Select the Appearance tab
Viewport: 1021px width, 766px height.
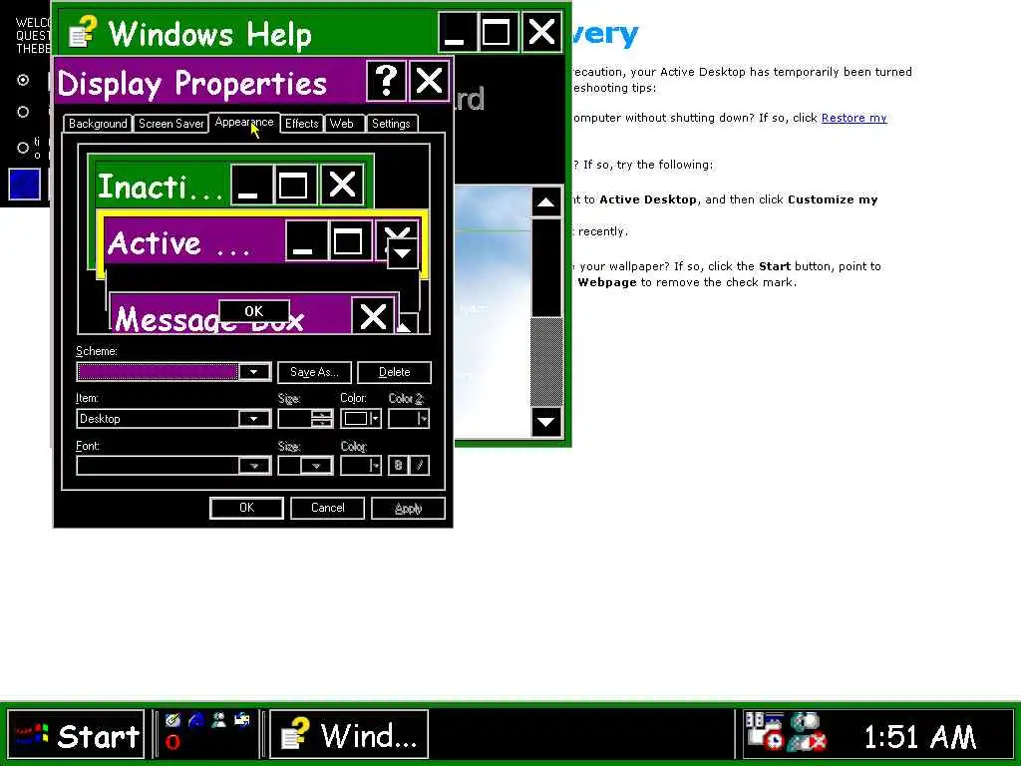coord(244,123)
